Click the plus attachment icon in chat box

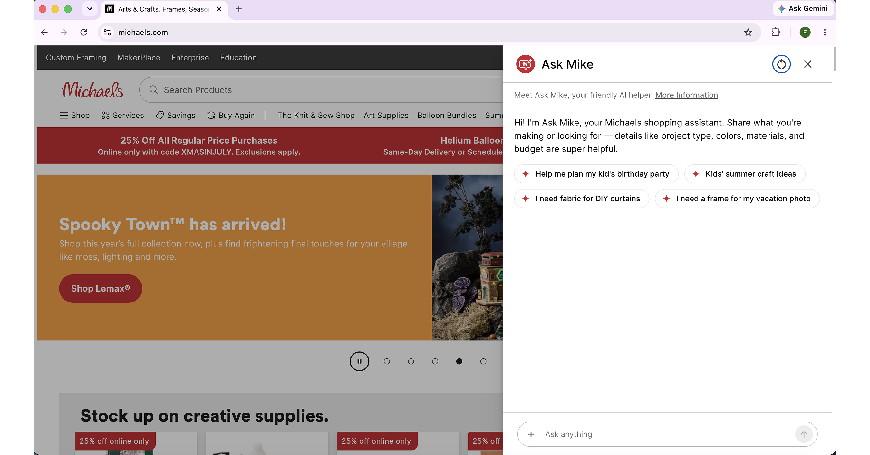[531, 434]
